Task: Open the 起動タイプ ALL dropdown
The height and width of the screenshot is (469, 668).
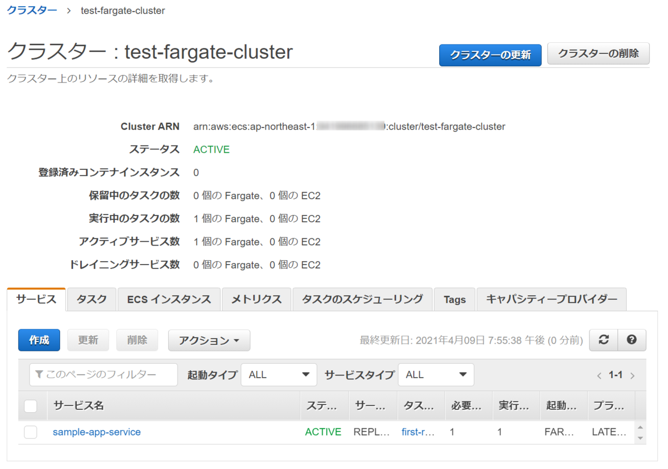Action: click(x=279, y=375)
